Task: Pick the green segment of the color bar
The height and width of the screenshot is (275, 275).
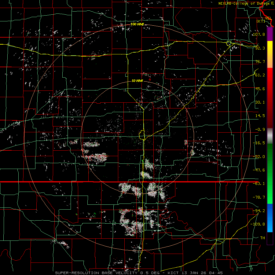Action: (x=270, y=174)
